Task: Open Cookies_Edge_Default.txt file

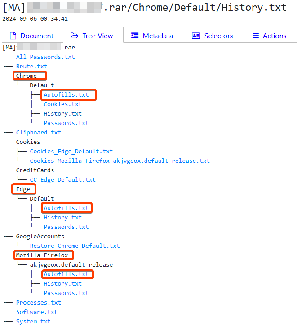Action: (71, 152)
